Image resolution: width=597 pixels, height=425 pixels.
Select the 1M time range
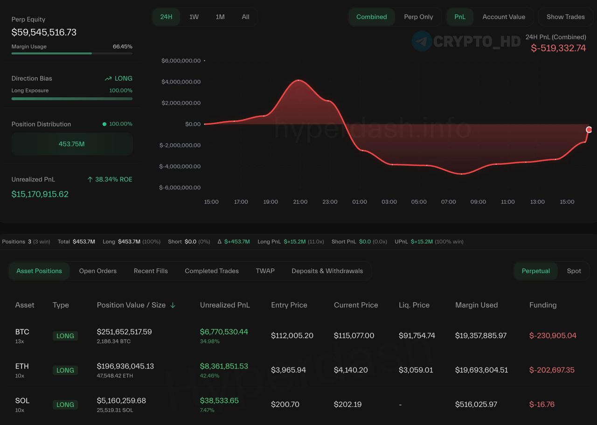[220, 17]
